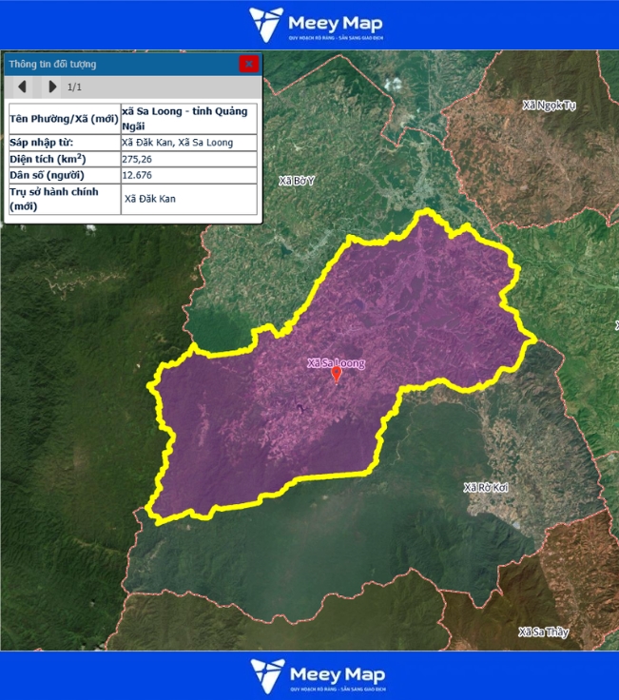Click the next record arrow
Screen dimensions: 619x700
click(x=51, y=87)
